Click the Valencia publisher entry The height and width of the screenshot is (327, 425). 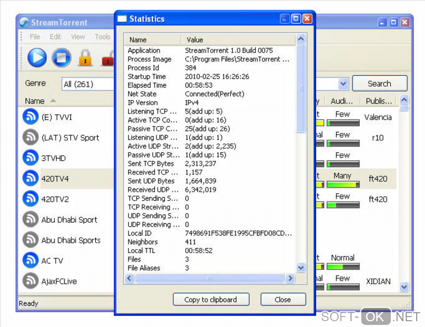point(378,117)
